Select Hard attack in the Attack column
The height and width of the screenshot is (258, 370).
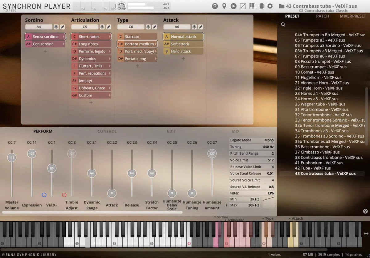(x=183, y=51)
